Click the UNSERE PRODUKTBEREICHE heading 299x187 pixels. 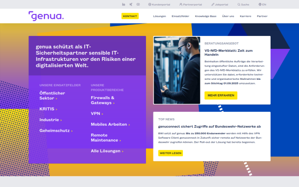[x=107, y=87]
